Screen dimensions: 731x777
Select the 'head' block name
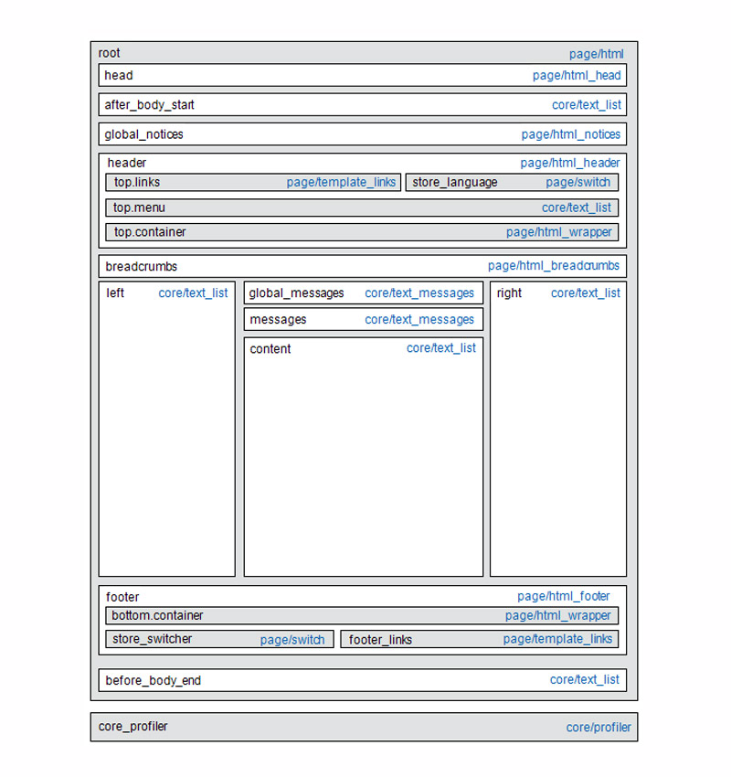pos(119,75)
